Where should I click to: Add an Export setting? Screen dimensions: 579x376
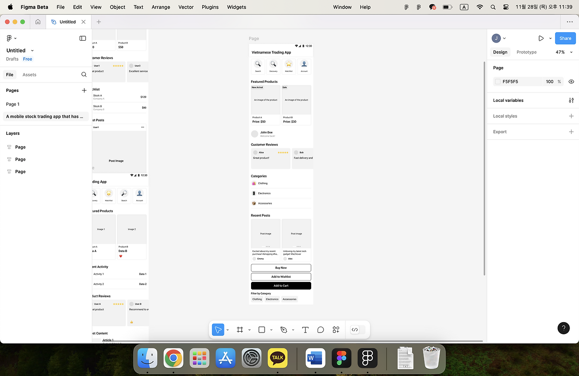[x=571, y=132]
